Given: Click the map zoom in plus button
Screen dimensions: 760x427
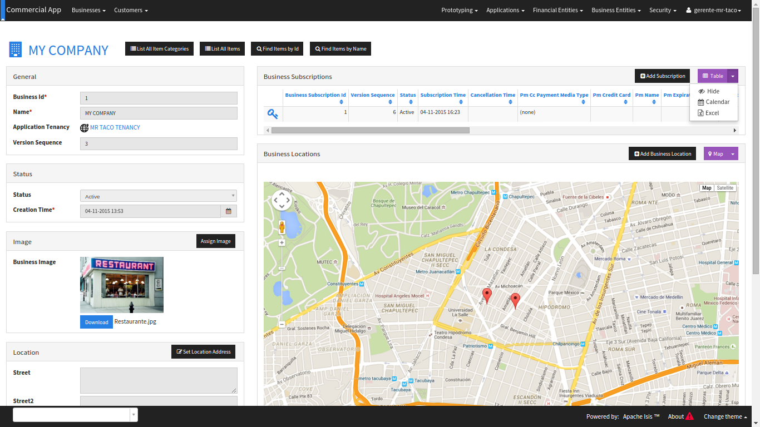Looking at the screenshot, I should pos(282,243).
